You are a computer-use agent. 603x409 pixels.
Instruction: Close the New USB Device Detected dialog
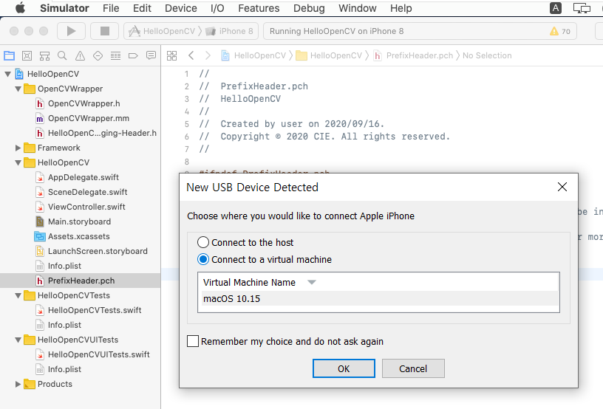(562, 188)
